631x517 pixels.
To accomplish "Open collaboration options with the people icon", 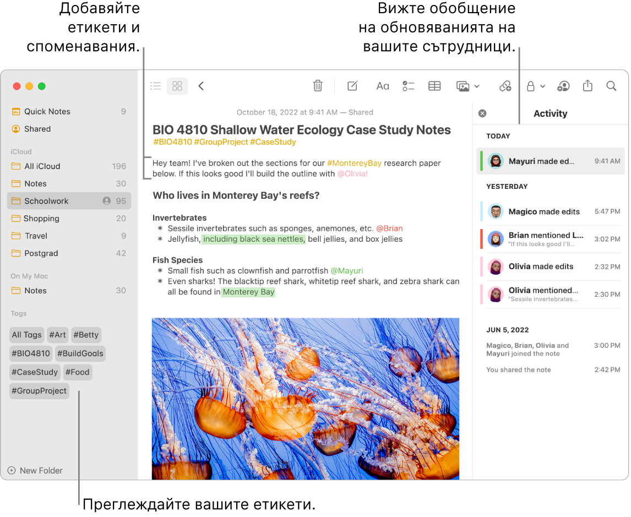I will (x=563, y=86).
